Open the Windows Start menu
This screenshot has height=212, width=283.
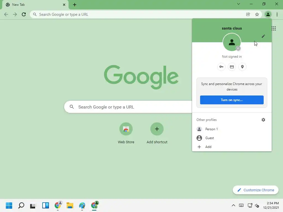[9, 205]
